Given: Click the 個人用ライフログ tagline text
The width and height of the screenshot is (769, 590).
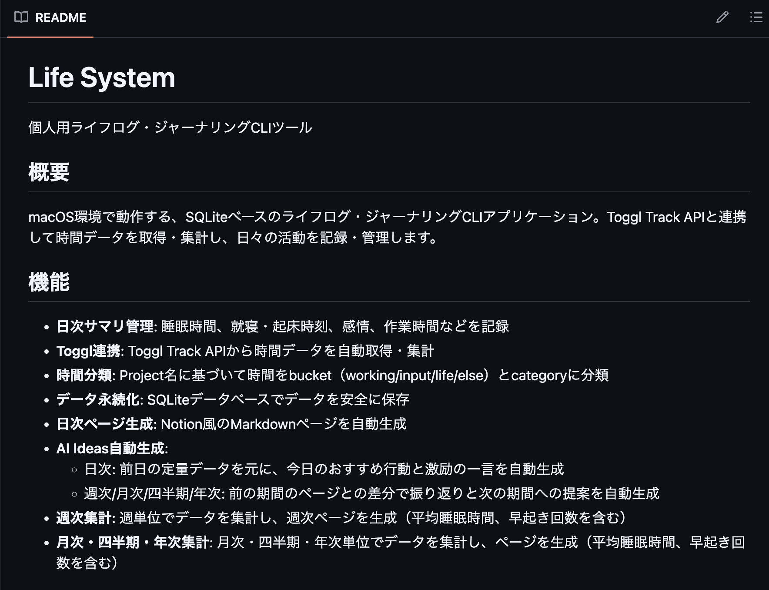Looking at the screenshot, I should click(170, 127).
